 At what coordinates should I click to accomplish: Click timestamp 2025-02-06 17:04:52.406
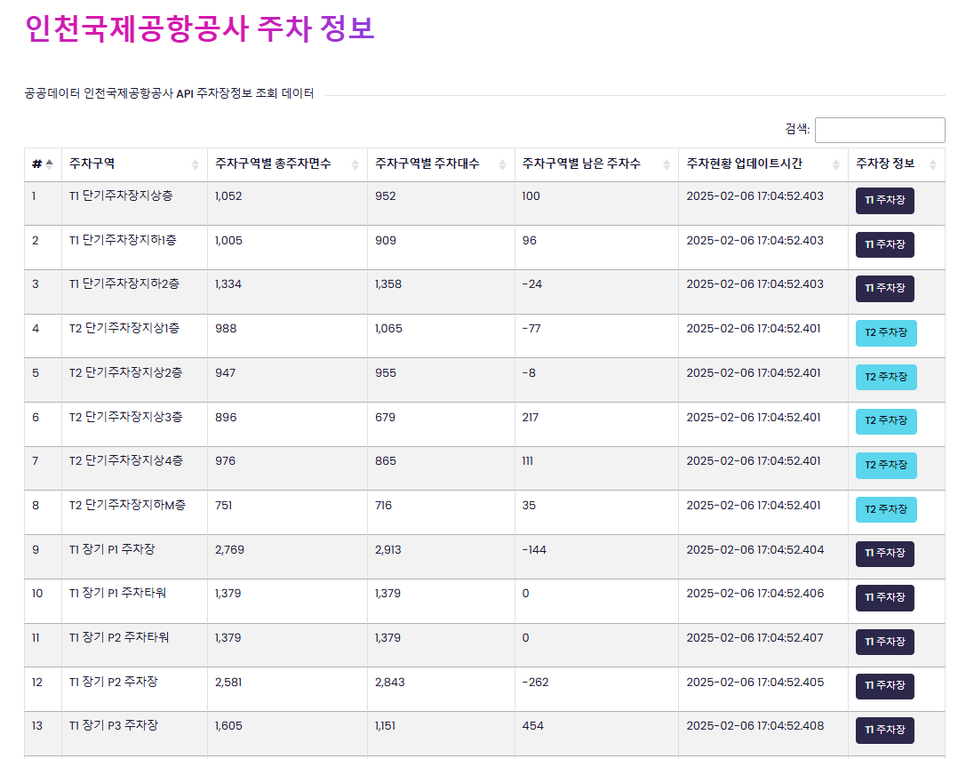[x=755, y=594]
